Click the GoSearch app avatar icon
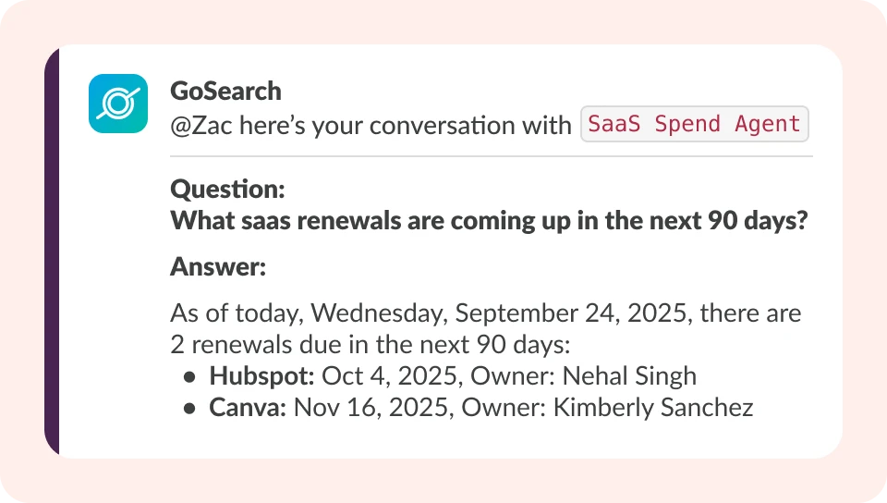887x503 pixels. click(118, 104)
